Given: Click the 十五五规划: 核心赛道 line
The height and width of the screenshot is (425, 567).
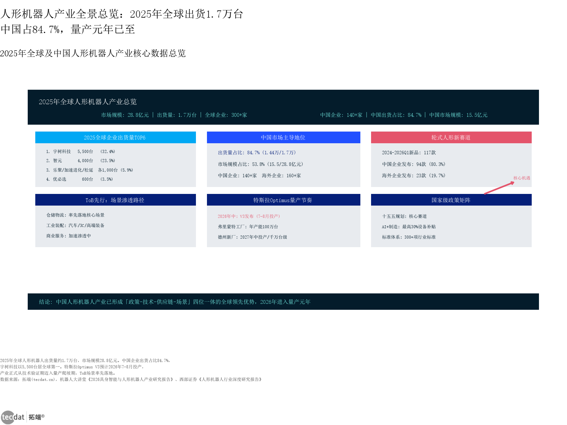Looking at the screenshot, I should pos(404,216).
